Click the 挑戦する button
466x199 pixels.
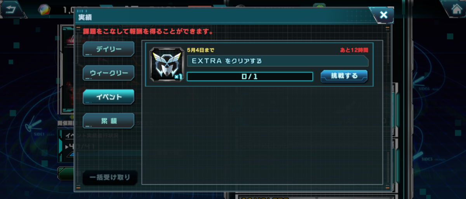[x=344, y=76]
